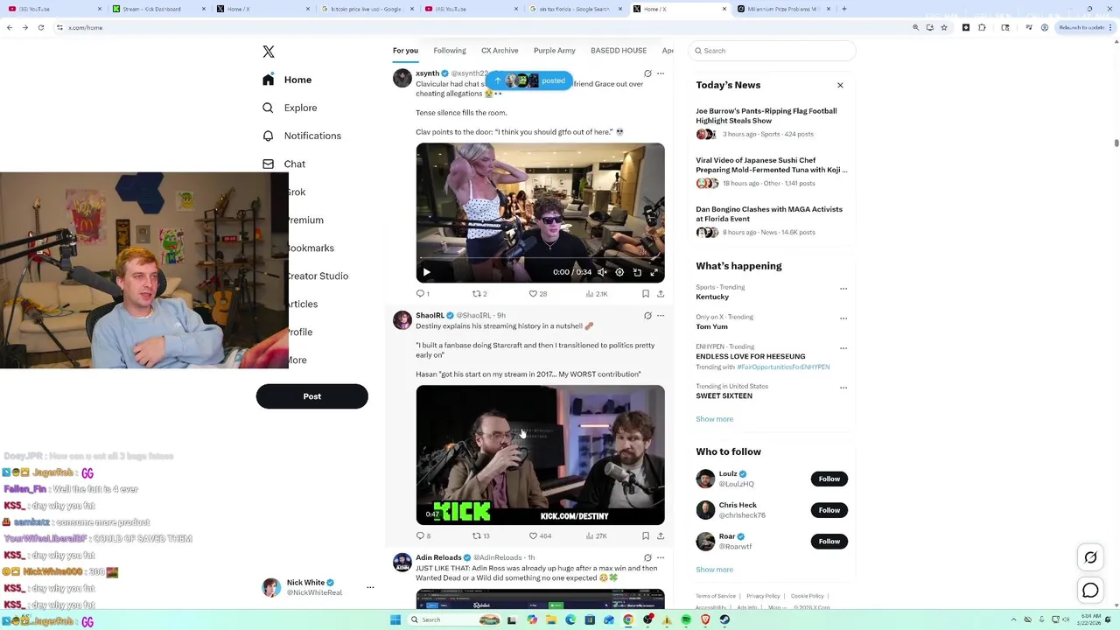Open more options on Adin Reloads post
1120x630 pixels.
[x=661, y=557]
